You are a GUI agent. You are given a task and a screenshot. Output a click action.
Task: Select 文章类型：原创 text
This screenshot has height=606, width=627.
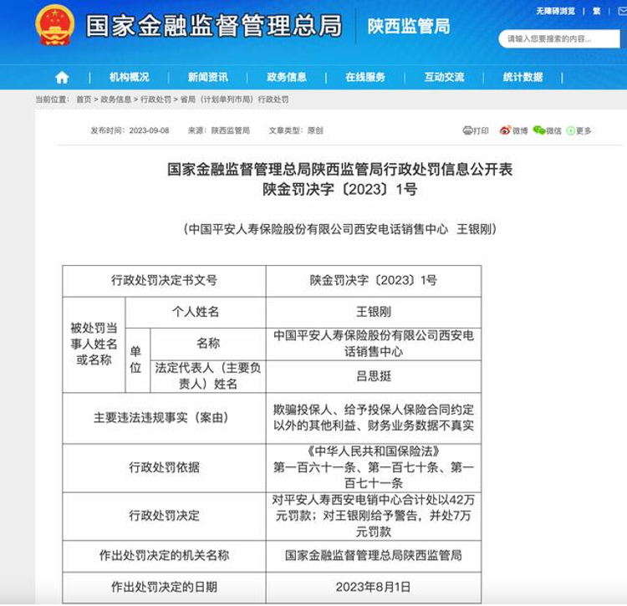coord(296,130)
